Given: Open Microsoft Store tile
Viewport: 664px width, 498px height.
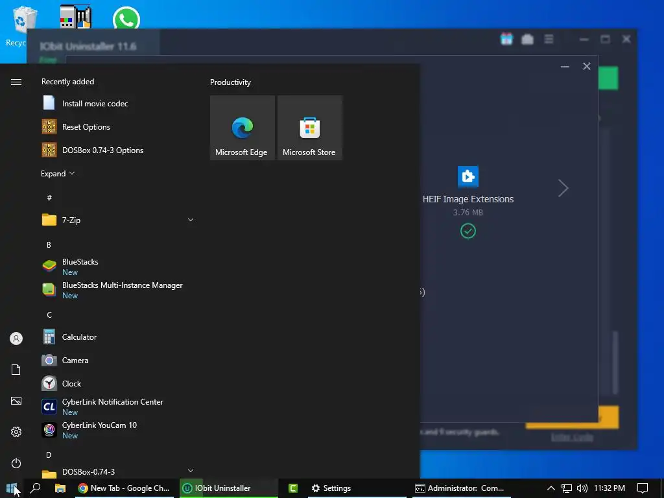Looking at the screenshot, I should [309, 128].
